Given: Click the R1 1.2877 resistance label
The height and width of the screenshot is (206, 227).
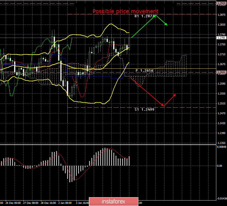Looking at the screenshot, I should (x=144, y=16).
